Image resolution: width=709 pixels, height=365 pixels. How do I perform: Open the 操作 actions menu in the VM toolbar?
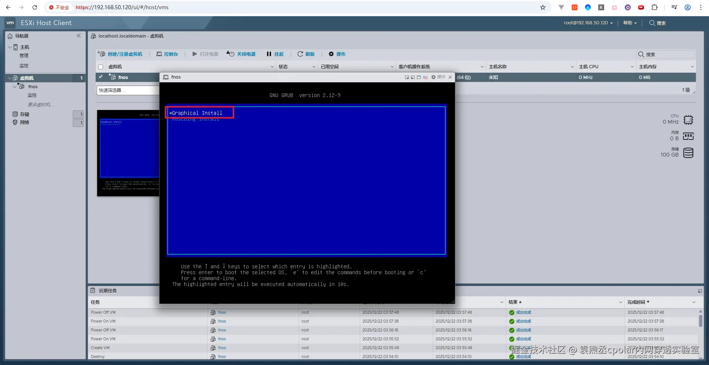(337, 54)
